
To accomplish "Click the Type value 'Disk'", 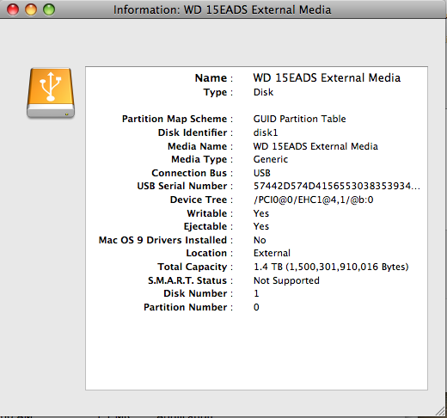I will tap(263, 92).
